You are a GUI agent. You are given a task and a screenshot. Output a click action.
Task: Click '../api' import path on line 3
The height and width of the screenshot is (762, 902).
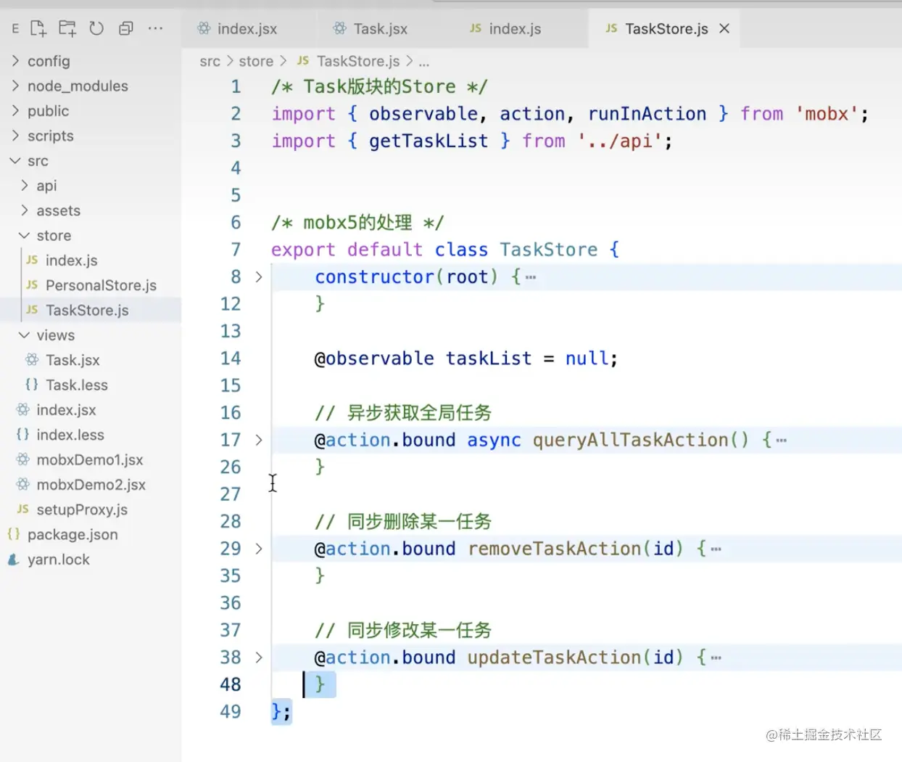(620, 141)
